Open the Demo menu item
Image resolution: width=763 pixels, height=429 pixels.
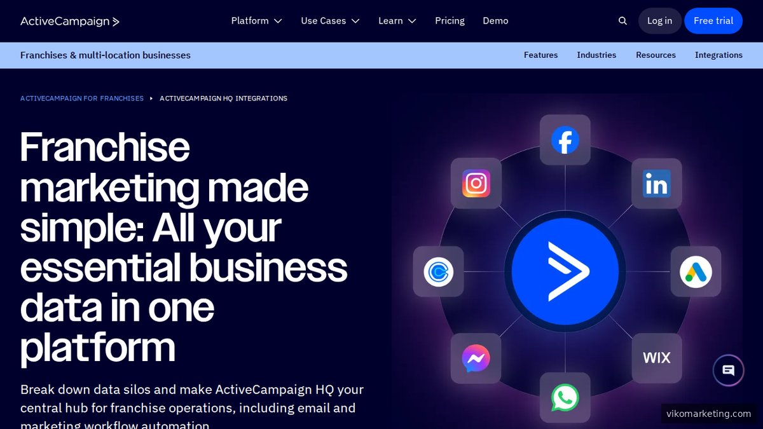pos(495,21)
